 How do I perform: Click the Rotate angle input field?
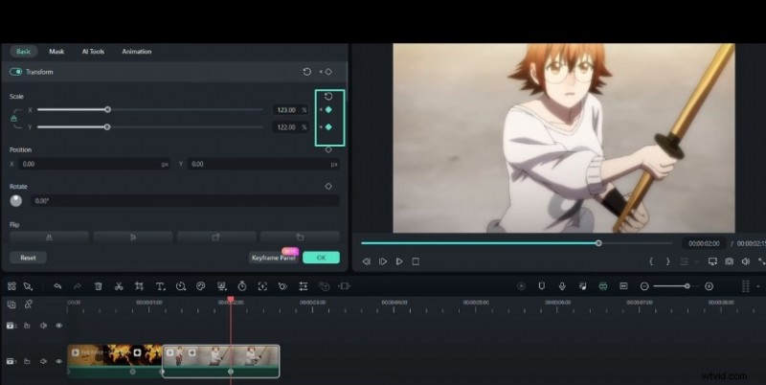[185, 201]
